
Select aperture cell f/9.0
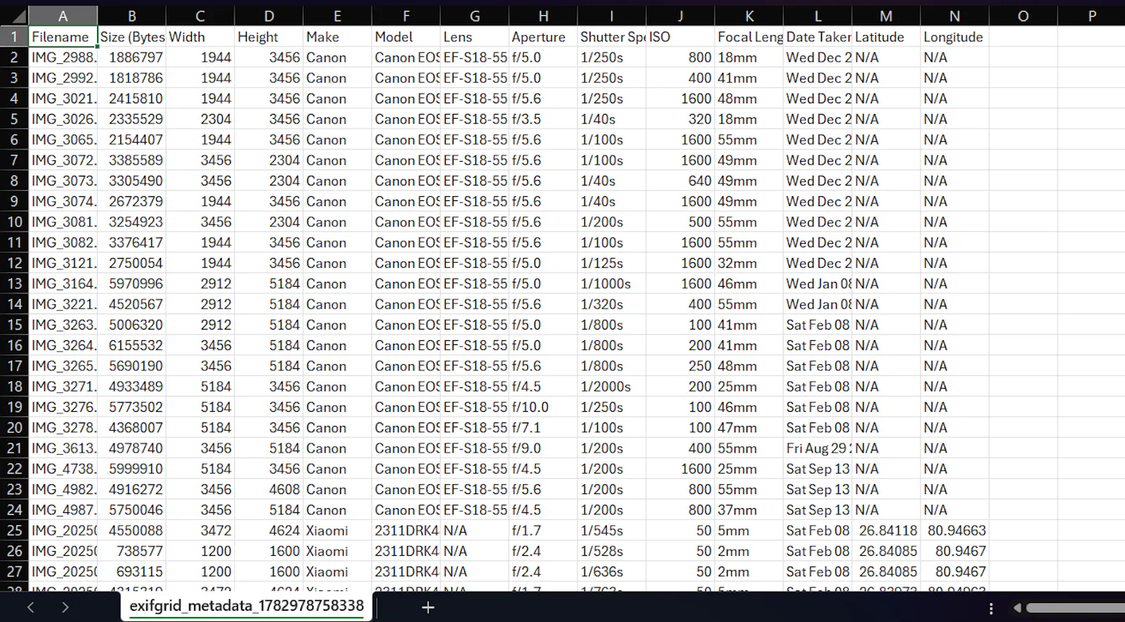543,448
